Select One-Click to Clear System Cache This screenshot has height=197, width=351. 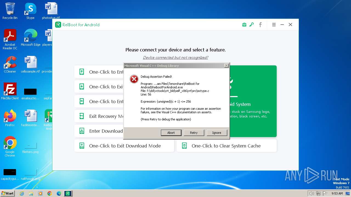[x=227, y=146]
